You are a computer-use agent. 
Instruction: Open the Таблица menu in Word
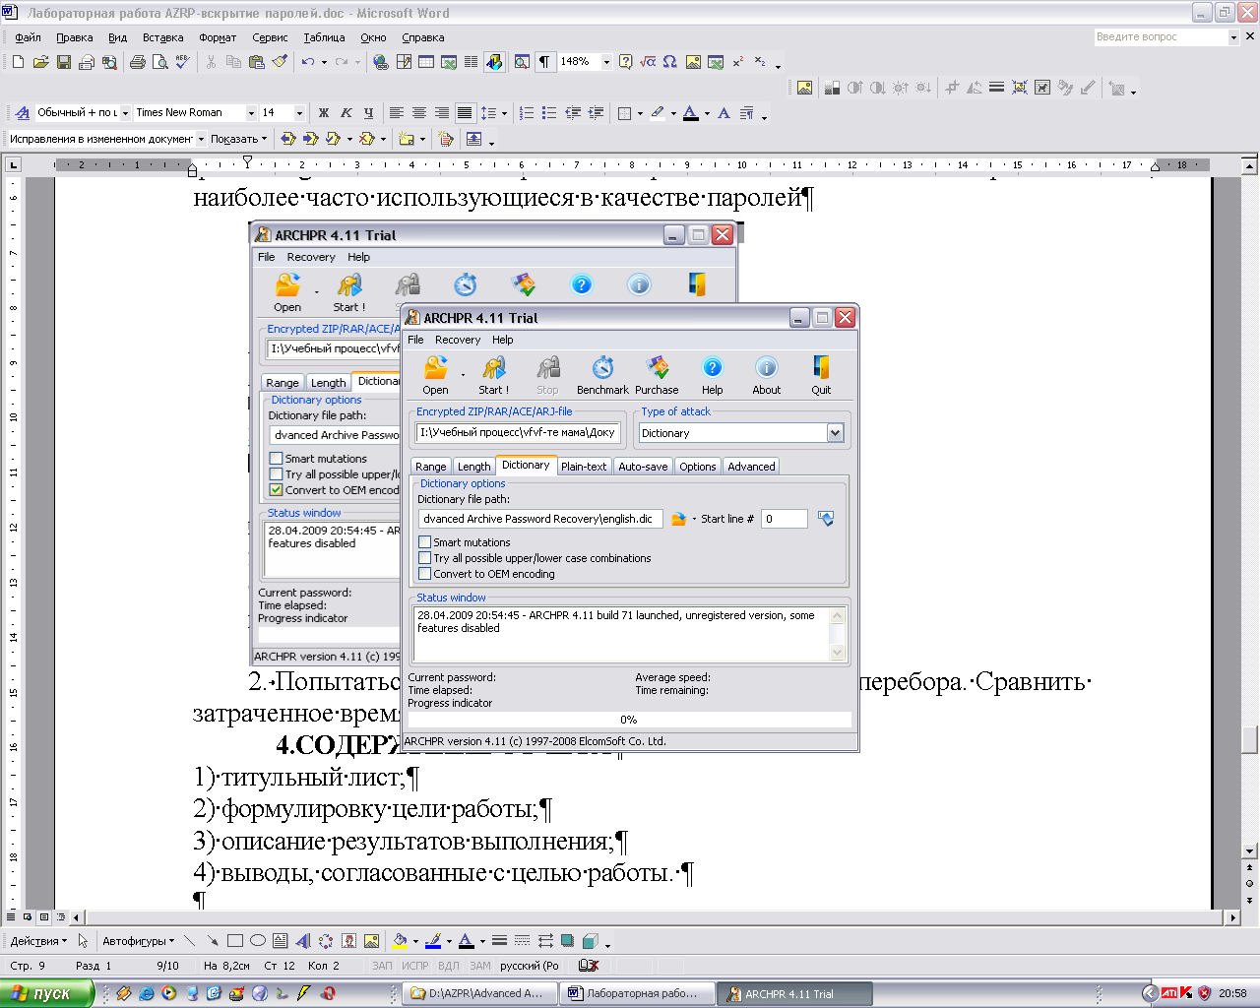[x=324, y=37]
